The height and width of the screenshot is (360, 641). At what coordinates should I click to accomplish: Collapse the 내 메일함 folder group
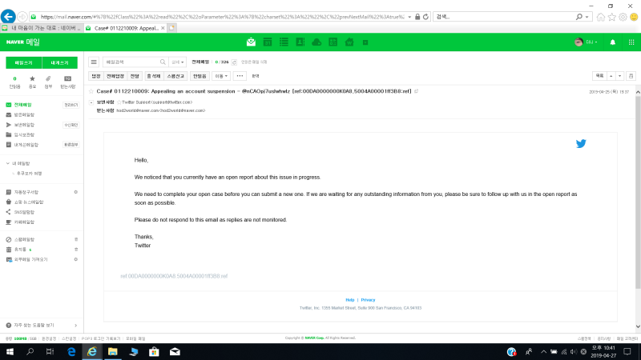[7, 164]
